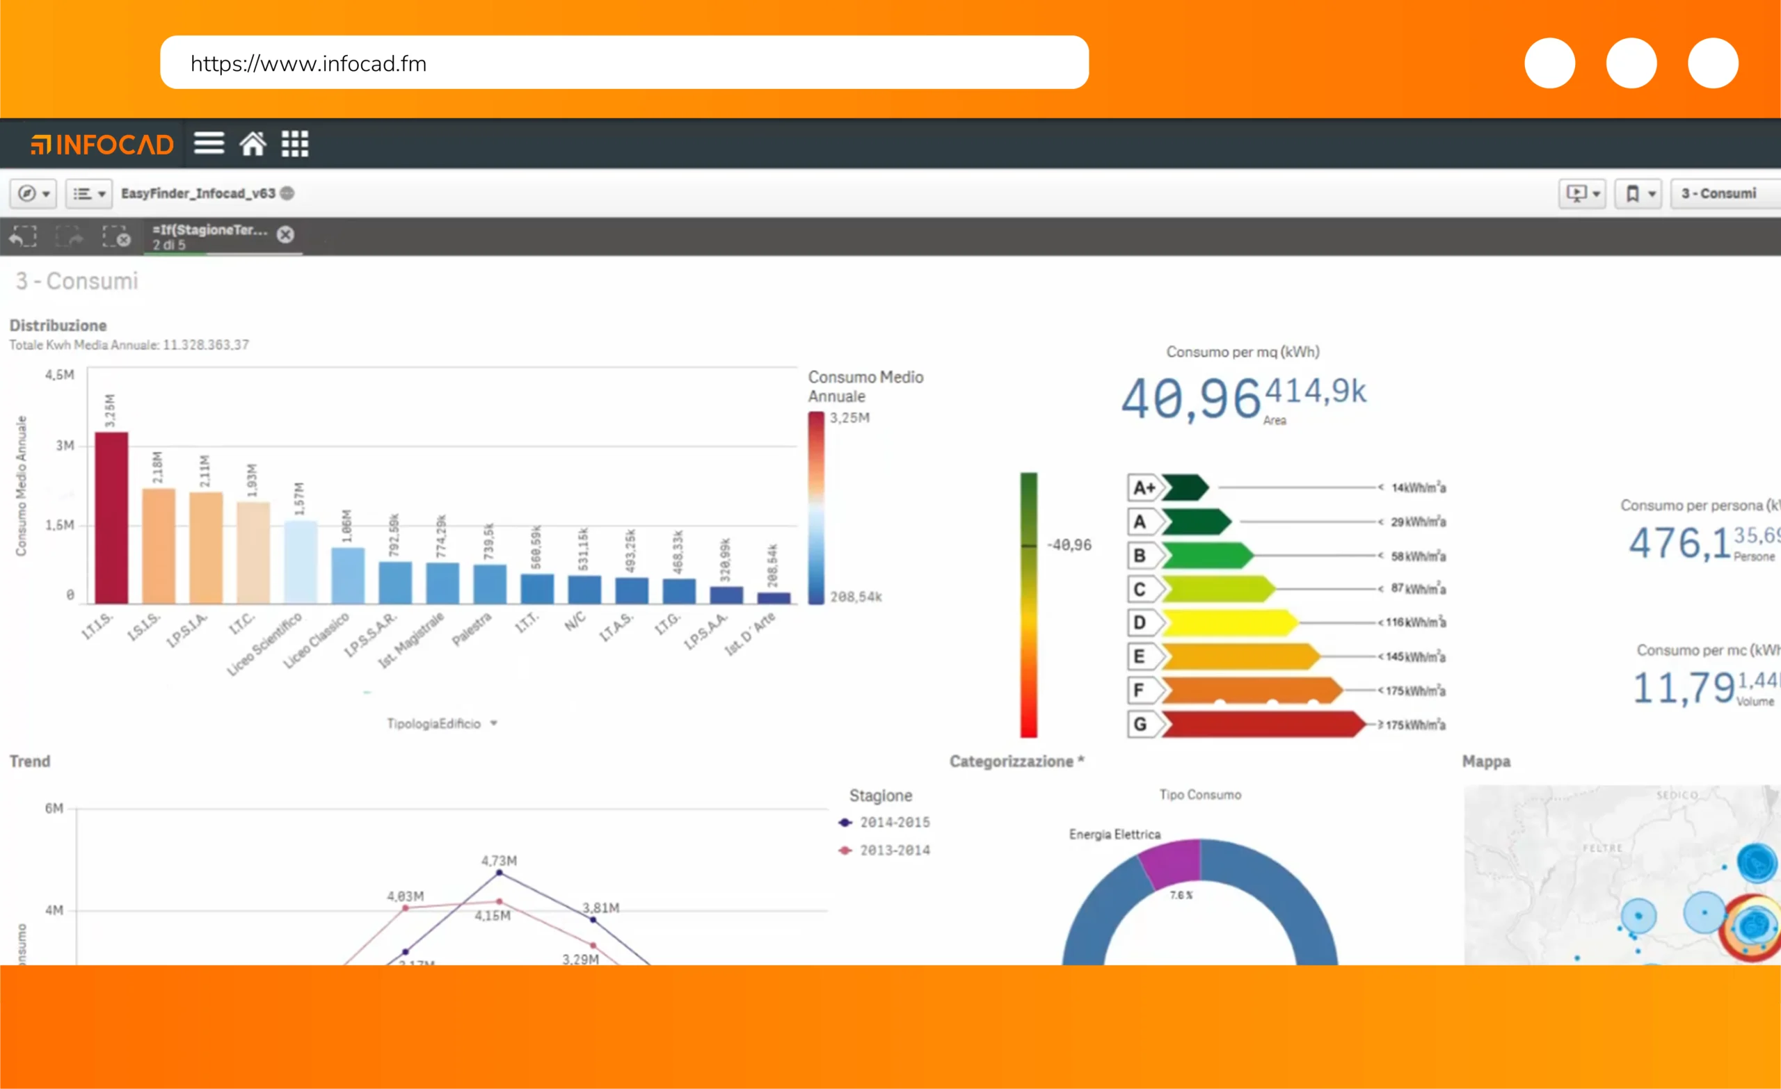Remove the StagioneTer selection filter
This screenshot has height=1089, width=1781.
285,234
